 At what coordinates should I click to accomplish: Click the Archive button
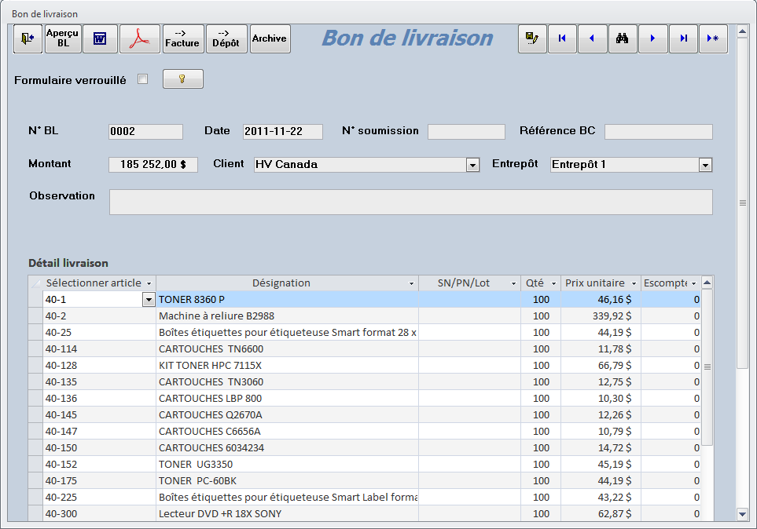pos(270,38)
